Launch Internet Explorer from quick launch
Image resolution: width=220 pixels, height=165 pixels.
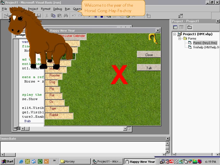(x=21, y=161)
